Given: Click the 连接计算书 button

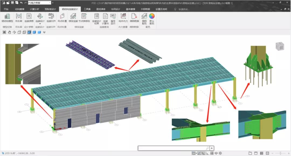Looking at the screenshot, I should coord(105,17).
